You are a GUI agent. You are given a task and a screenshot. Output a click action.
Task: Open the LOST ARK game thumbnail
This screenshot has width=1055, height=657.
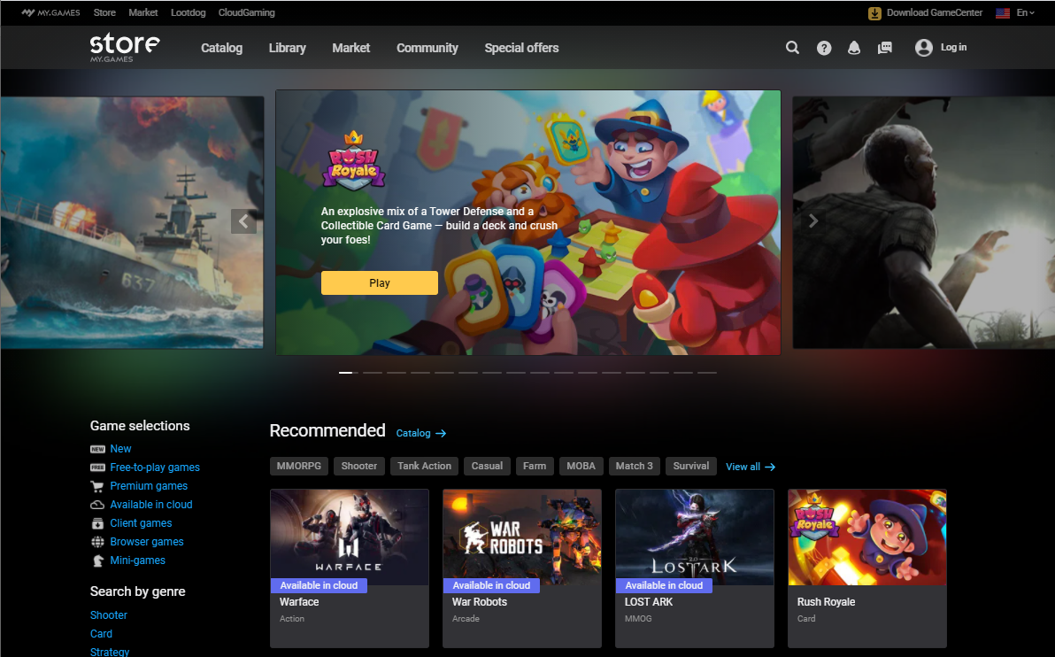(695, 537)
